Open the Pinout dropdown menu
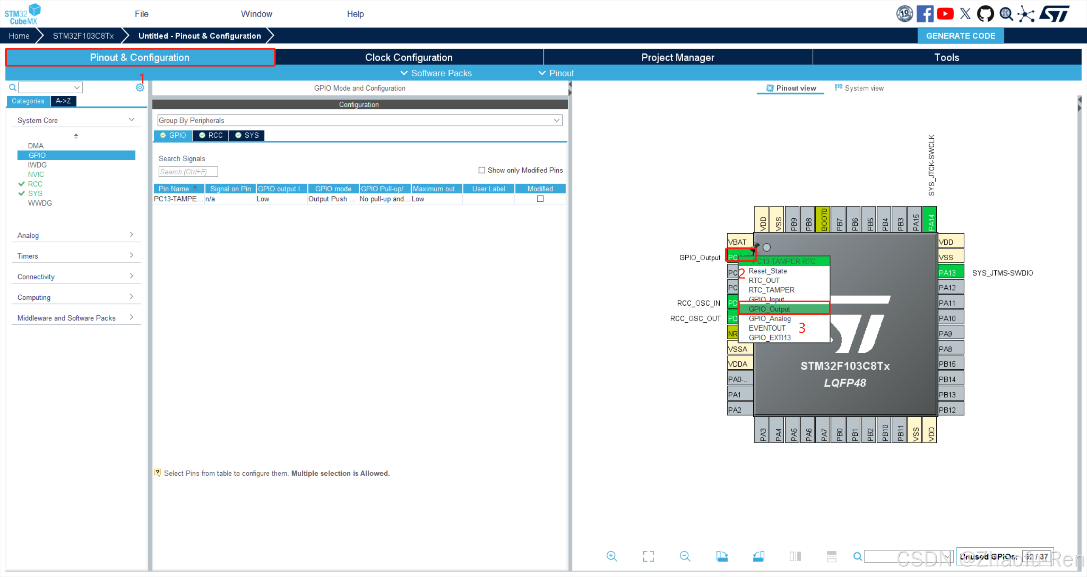1087x577 pixels. [x=556, y=73]
